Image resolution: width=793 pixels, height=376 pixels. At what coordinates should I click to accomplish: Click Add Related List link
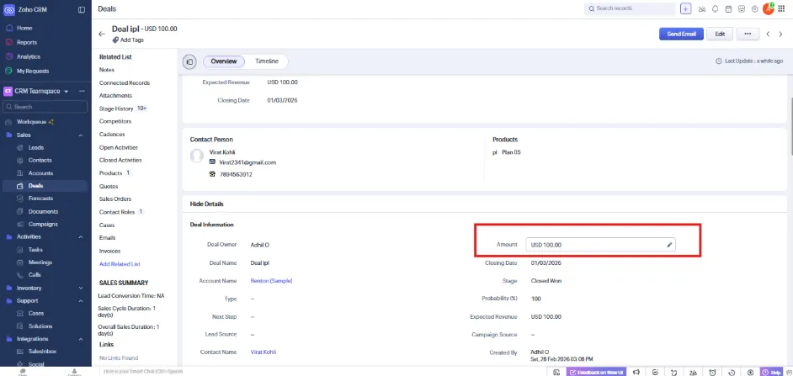coord(120,264)
